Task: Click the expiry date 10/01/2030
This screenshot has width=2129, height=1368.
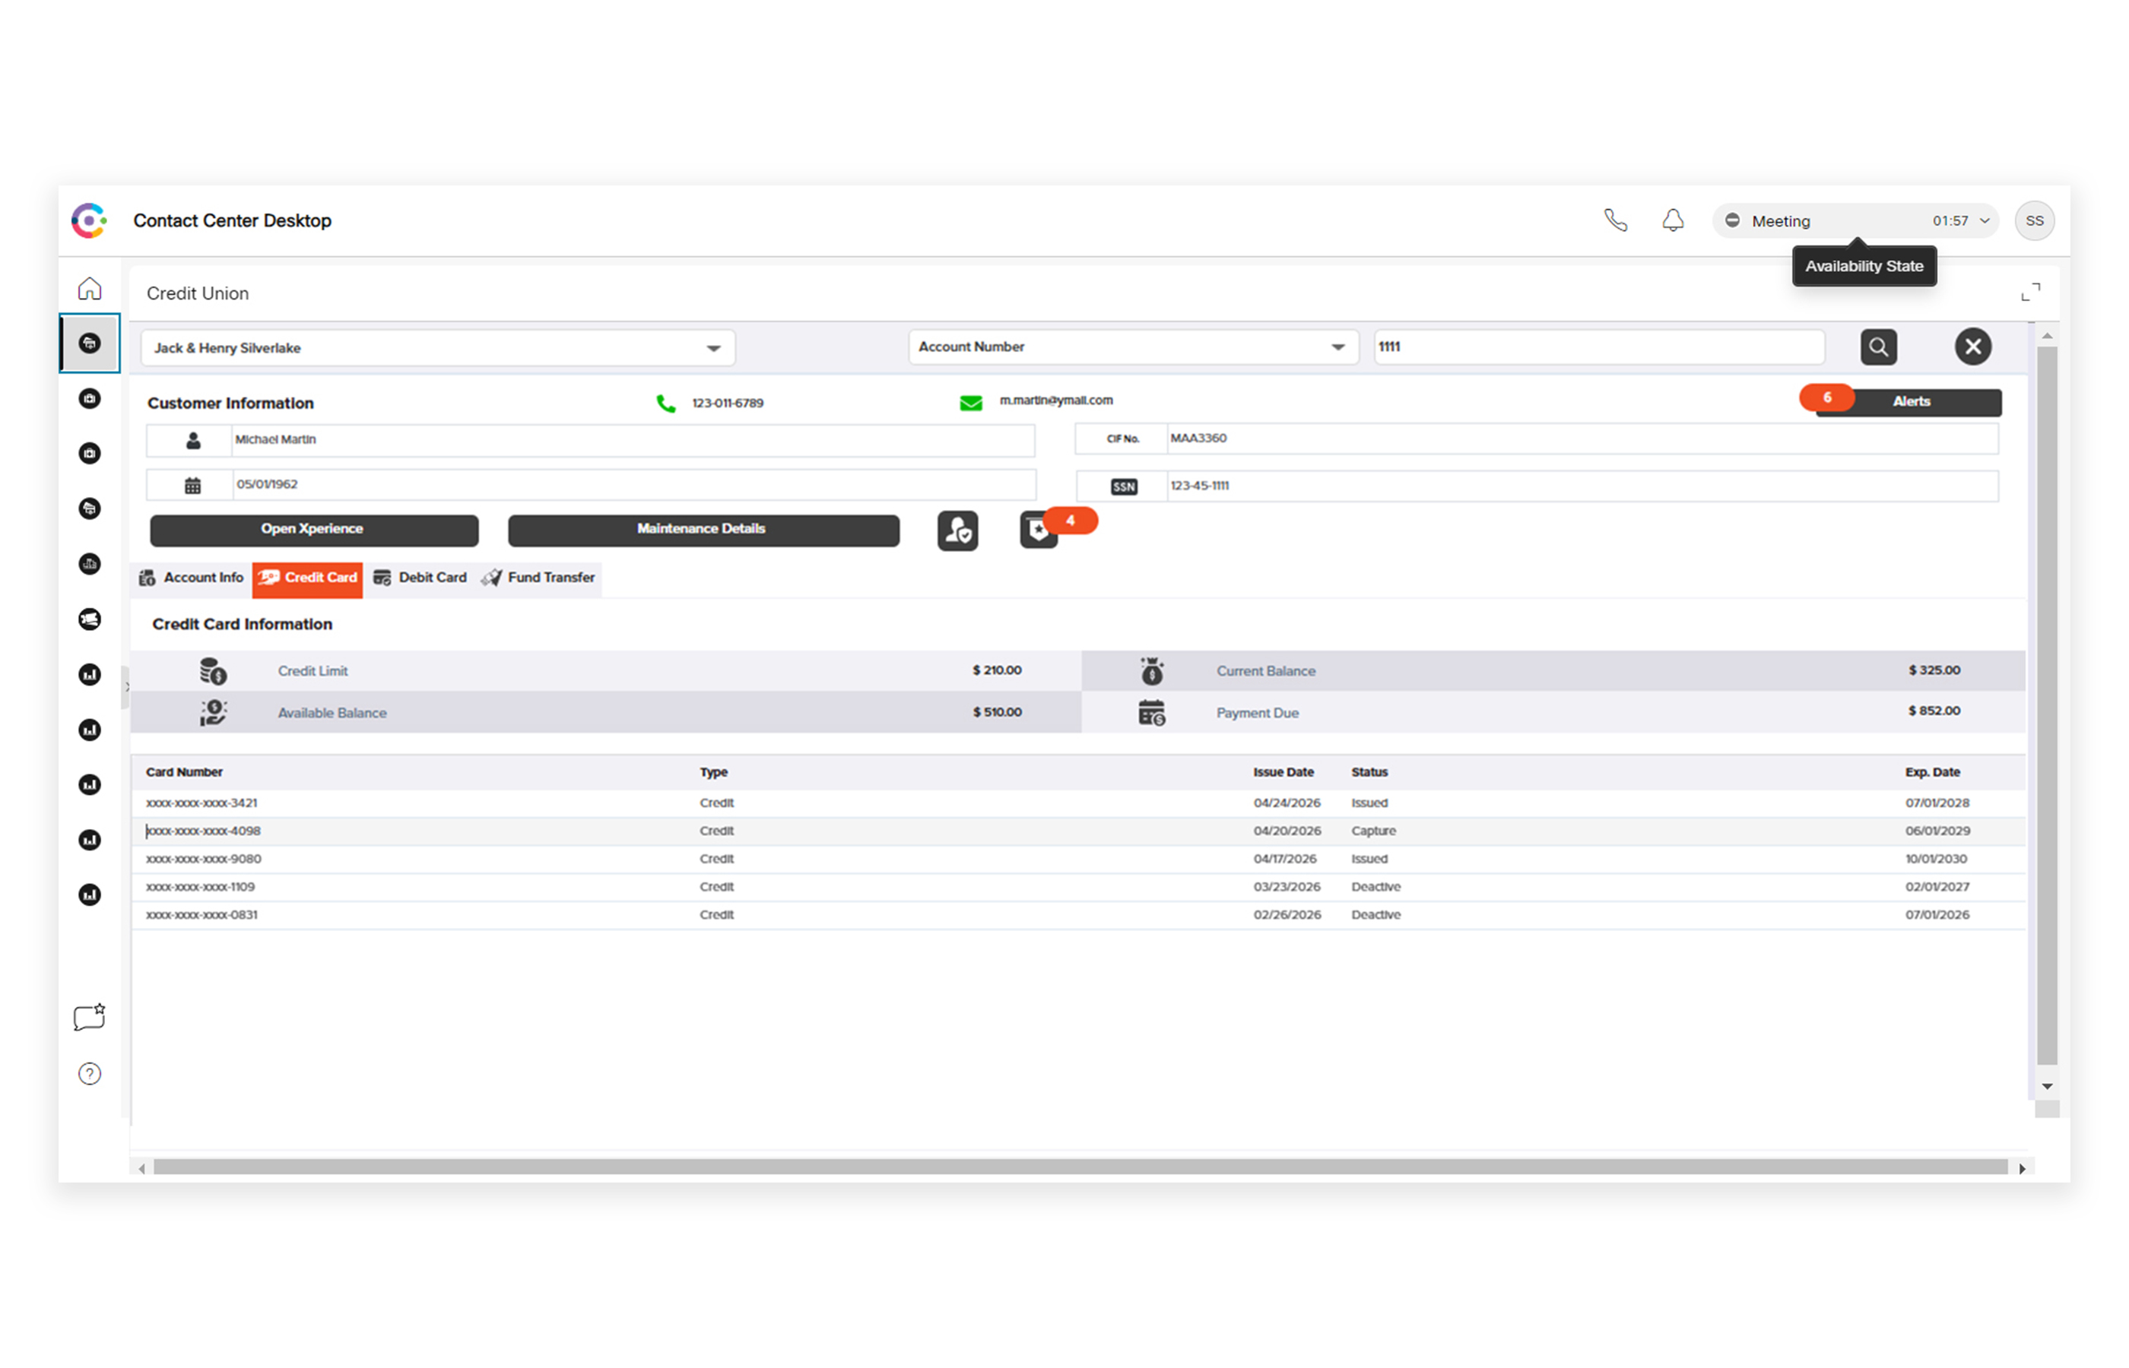Action: [x=1935, y=859]
